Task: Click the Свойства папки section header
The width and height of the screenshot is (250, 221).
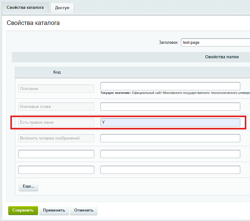Action: [x=222, y=57]
